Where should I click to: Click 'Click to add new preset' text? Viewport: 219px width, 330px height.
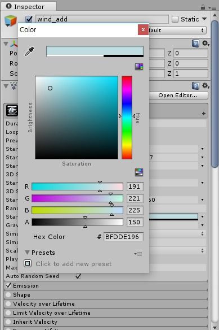pos(74,264)
